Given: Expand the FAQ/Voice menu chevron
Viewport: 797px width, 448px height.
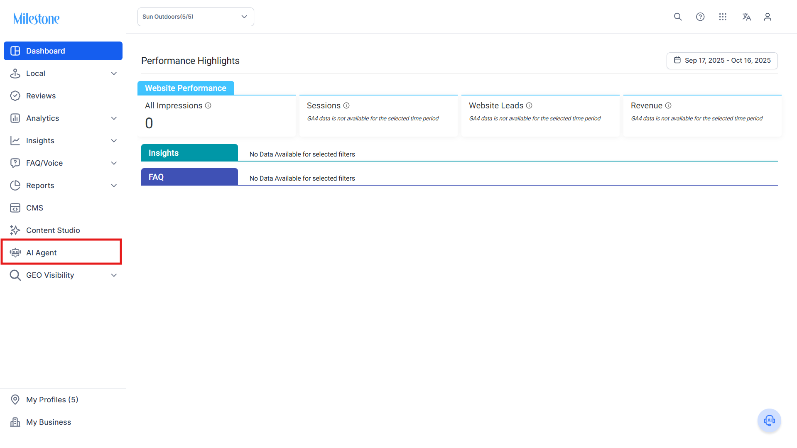Looking at the screenshot, I should coord(114,163).
